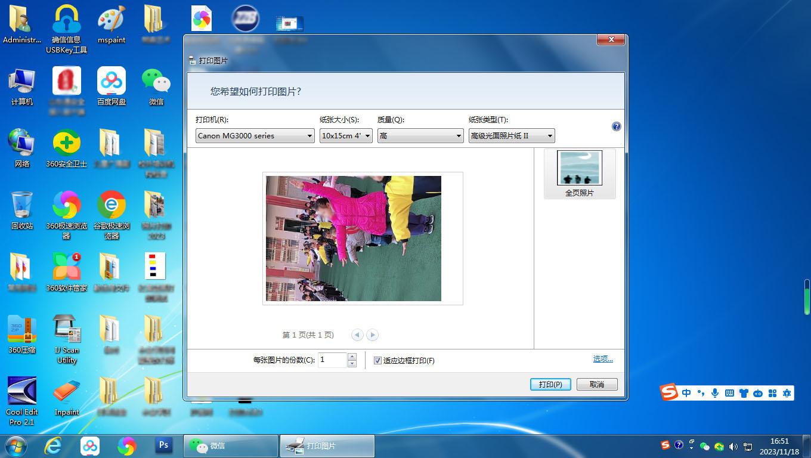This screenshot has height=458, width=811.
Task: Expand the 打印机 printer dropdown
Action: point(255,136)
